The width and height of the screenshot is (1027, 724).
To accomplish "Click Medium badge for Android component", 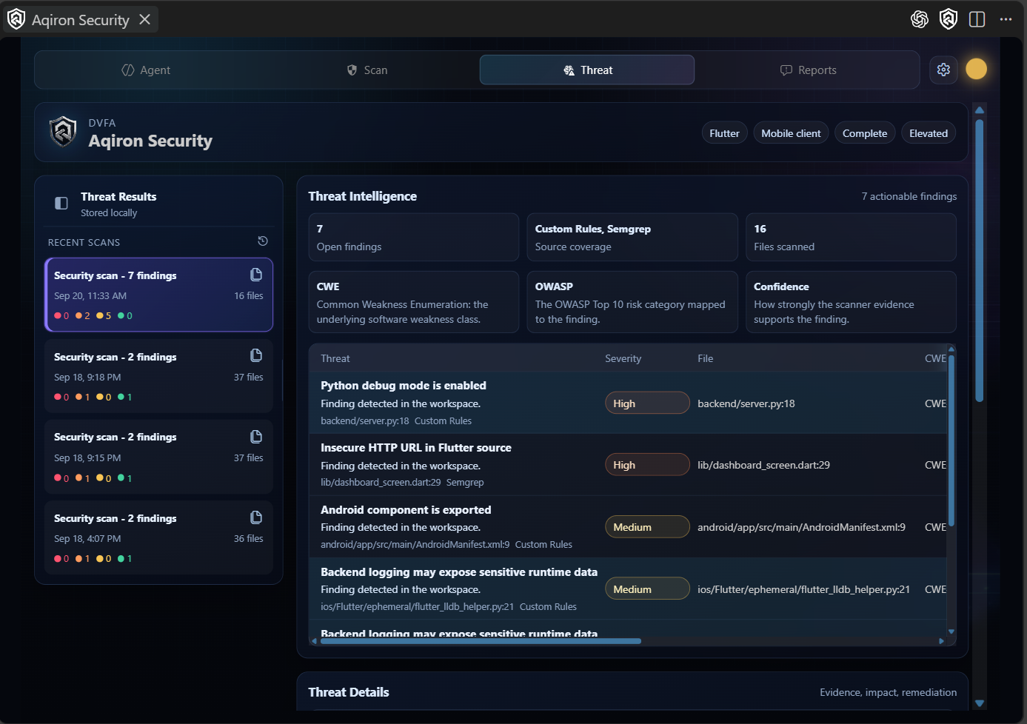I will click(x=647, y=527).
